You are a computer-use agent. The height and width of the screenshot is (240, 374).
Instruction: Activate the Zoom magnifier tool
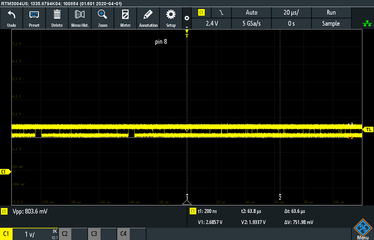pyautogui.click(x=103, y=18)
